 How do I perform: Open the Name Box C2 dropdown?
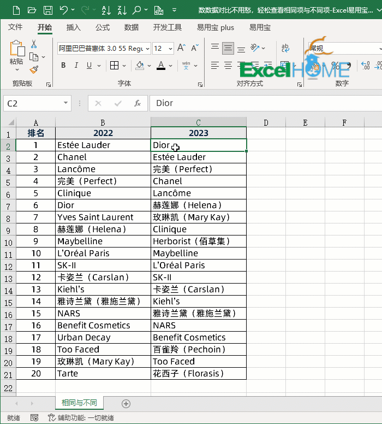point(65,103)
